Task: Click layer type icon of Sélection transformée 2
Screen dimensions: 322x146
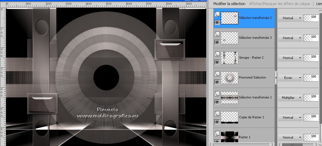Action: coord(217,14)
